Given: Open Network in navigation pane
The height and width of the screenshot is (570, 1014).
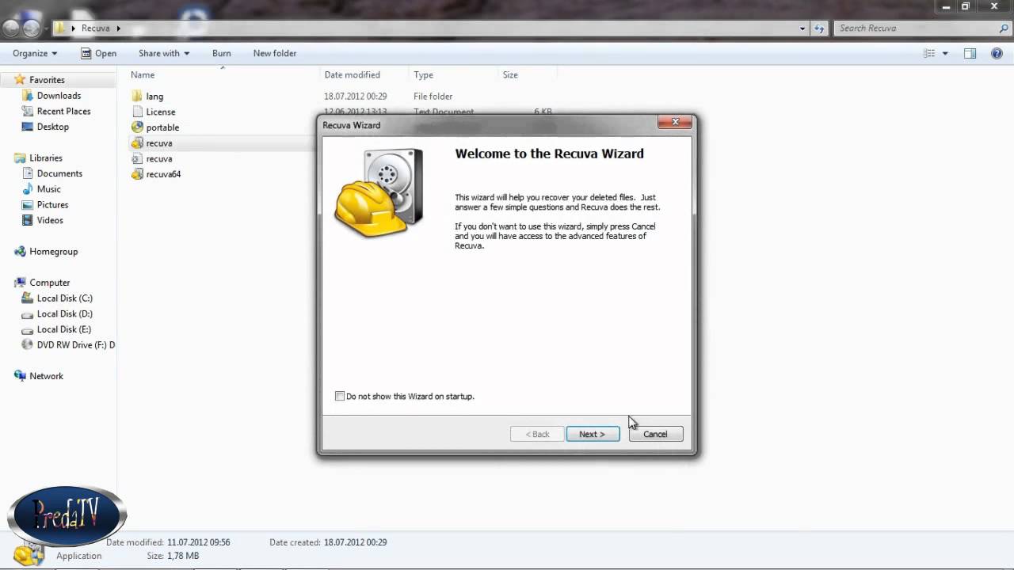Looking at the screenshot, I should point(46,376).
